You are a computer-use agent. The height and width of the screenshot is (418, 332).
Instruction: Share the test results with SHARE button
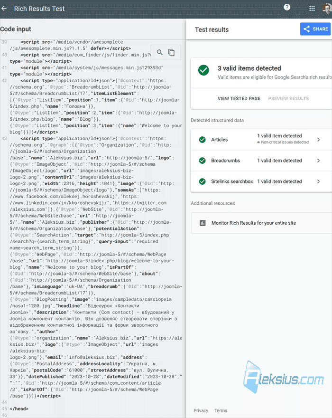click(315, 29)
